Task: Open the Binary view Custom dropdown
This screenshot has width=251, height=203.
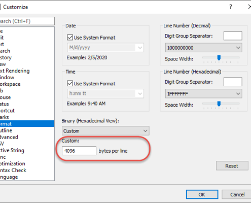Action: click(105, 131)
